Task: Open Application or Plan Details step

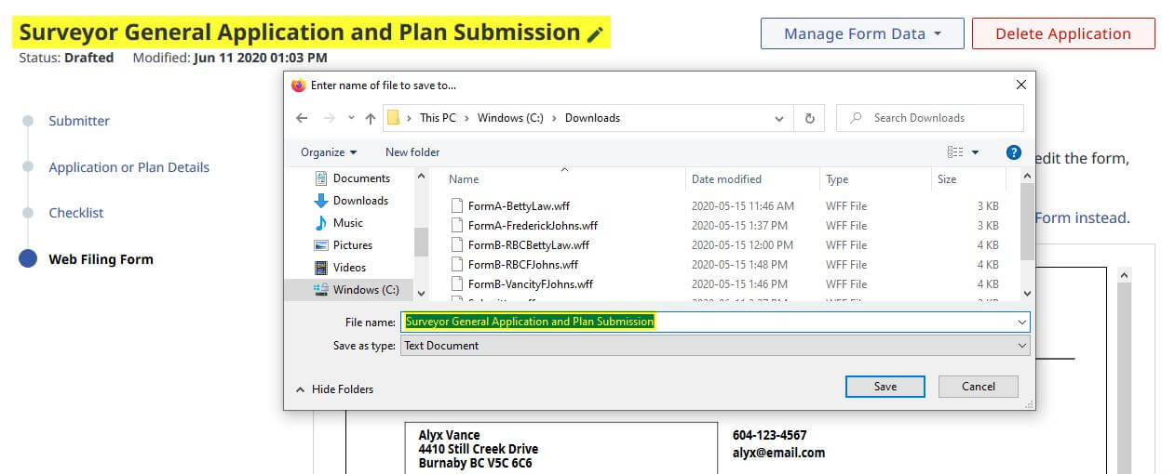Action: [x=129, y=167]
